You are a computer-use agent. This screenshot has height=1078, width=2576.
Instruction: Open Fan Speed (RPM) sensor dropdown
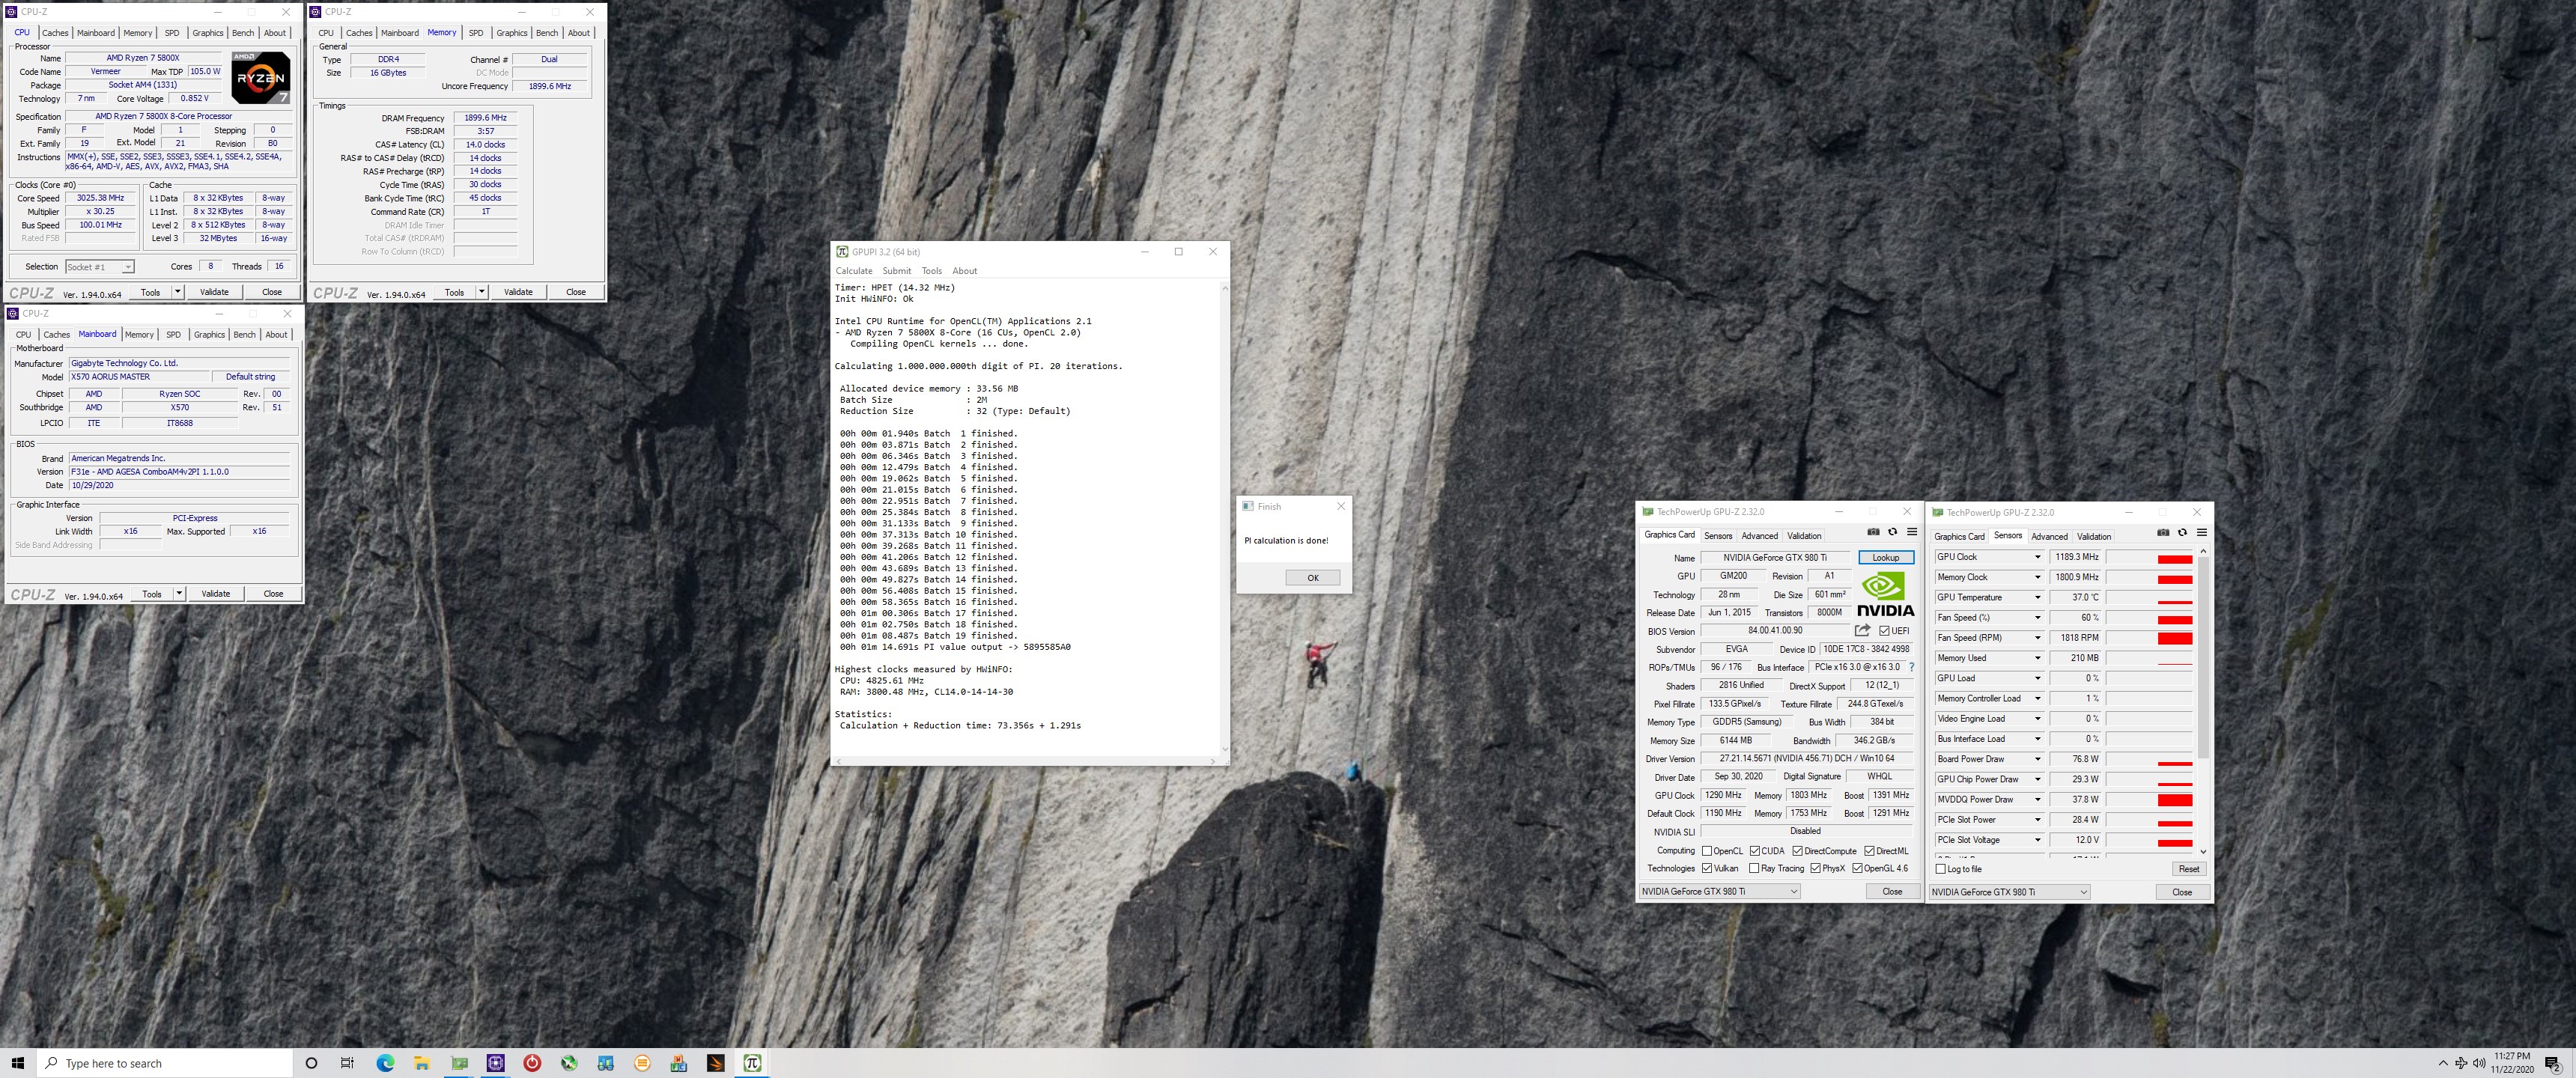click(x=2037, y=638)
